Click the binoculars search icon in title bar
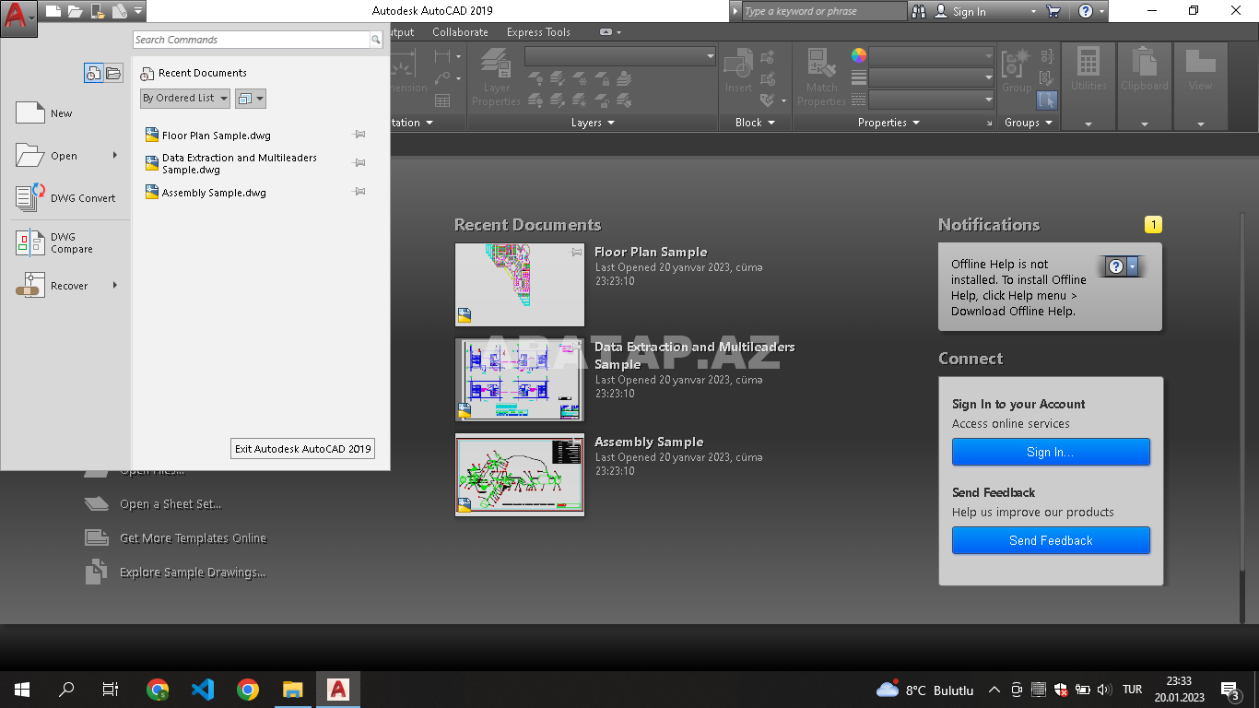This screenshot has height=708, width=1259. [919, 11]
